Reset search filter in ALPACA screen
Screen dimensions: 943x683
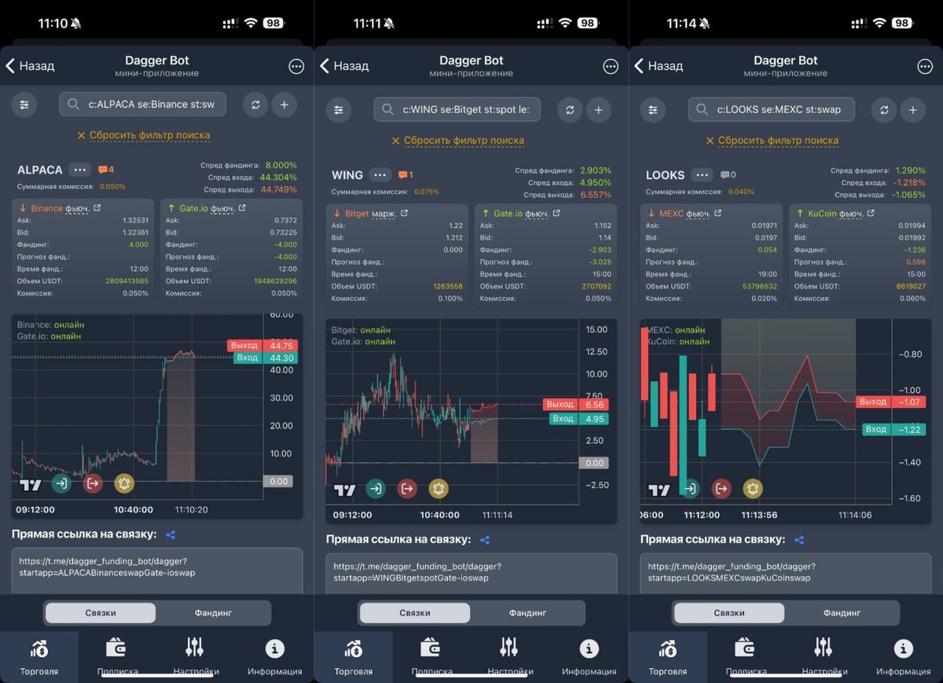tap(144, 135)
